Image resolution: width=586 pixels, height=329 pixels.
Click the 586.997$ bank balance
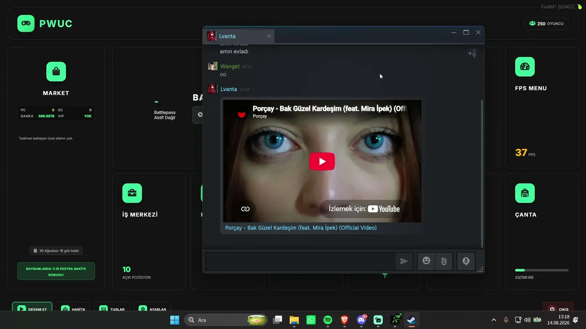coord(46,116)
